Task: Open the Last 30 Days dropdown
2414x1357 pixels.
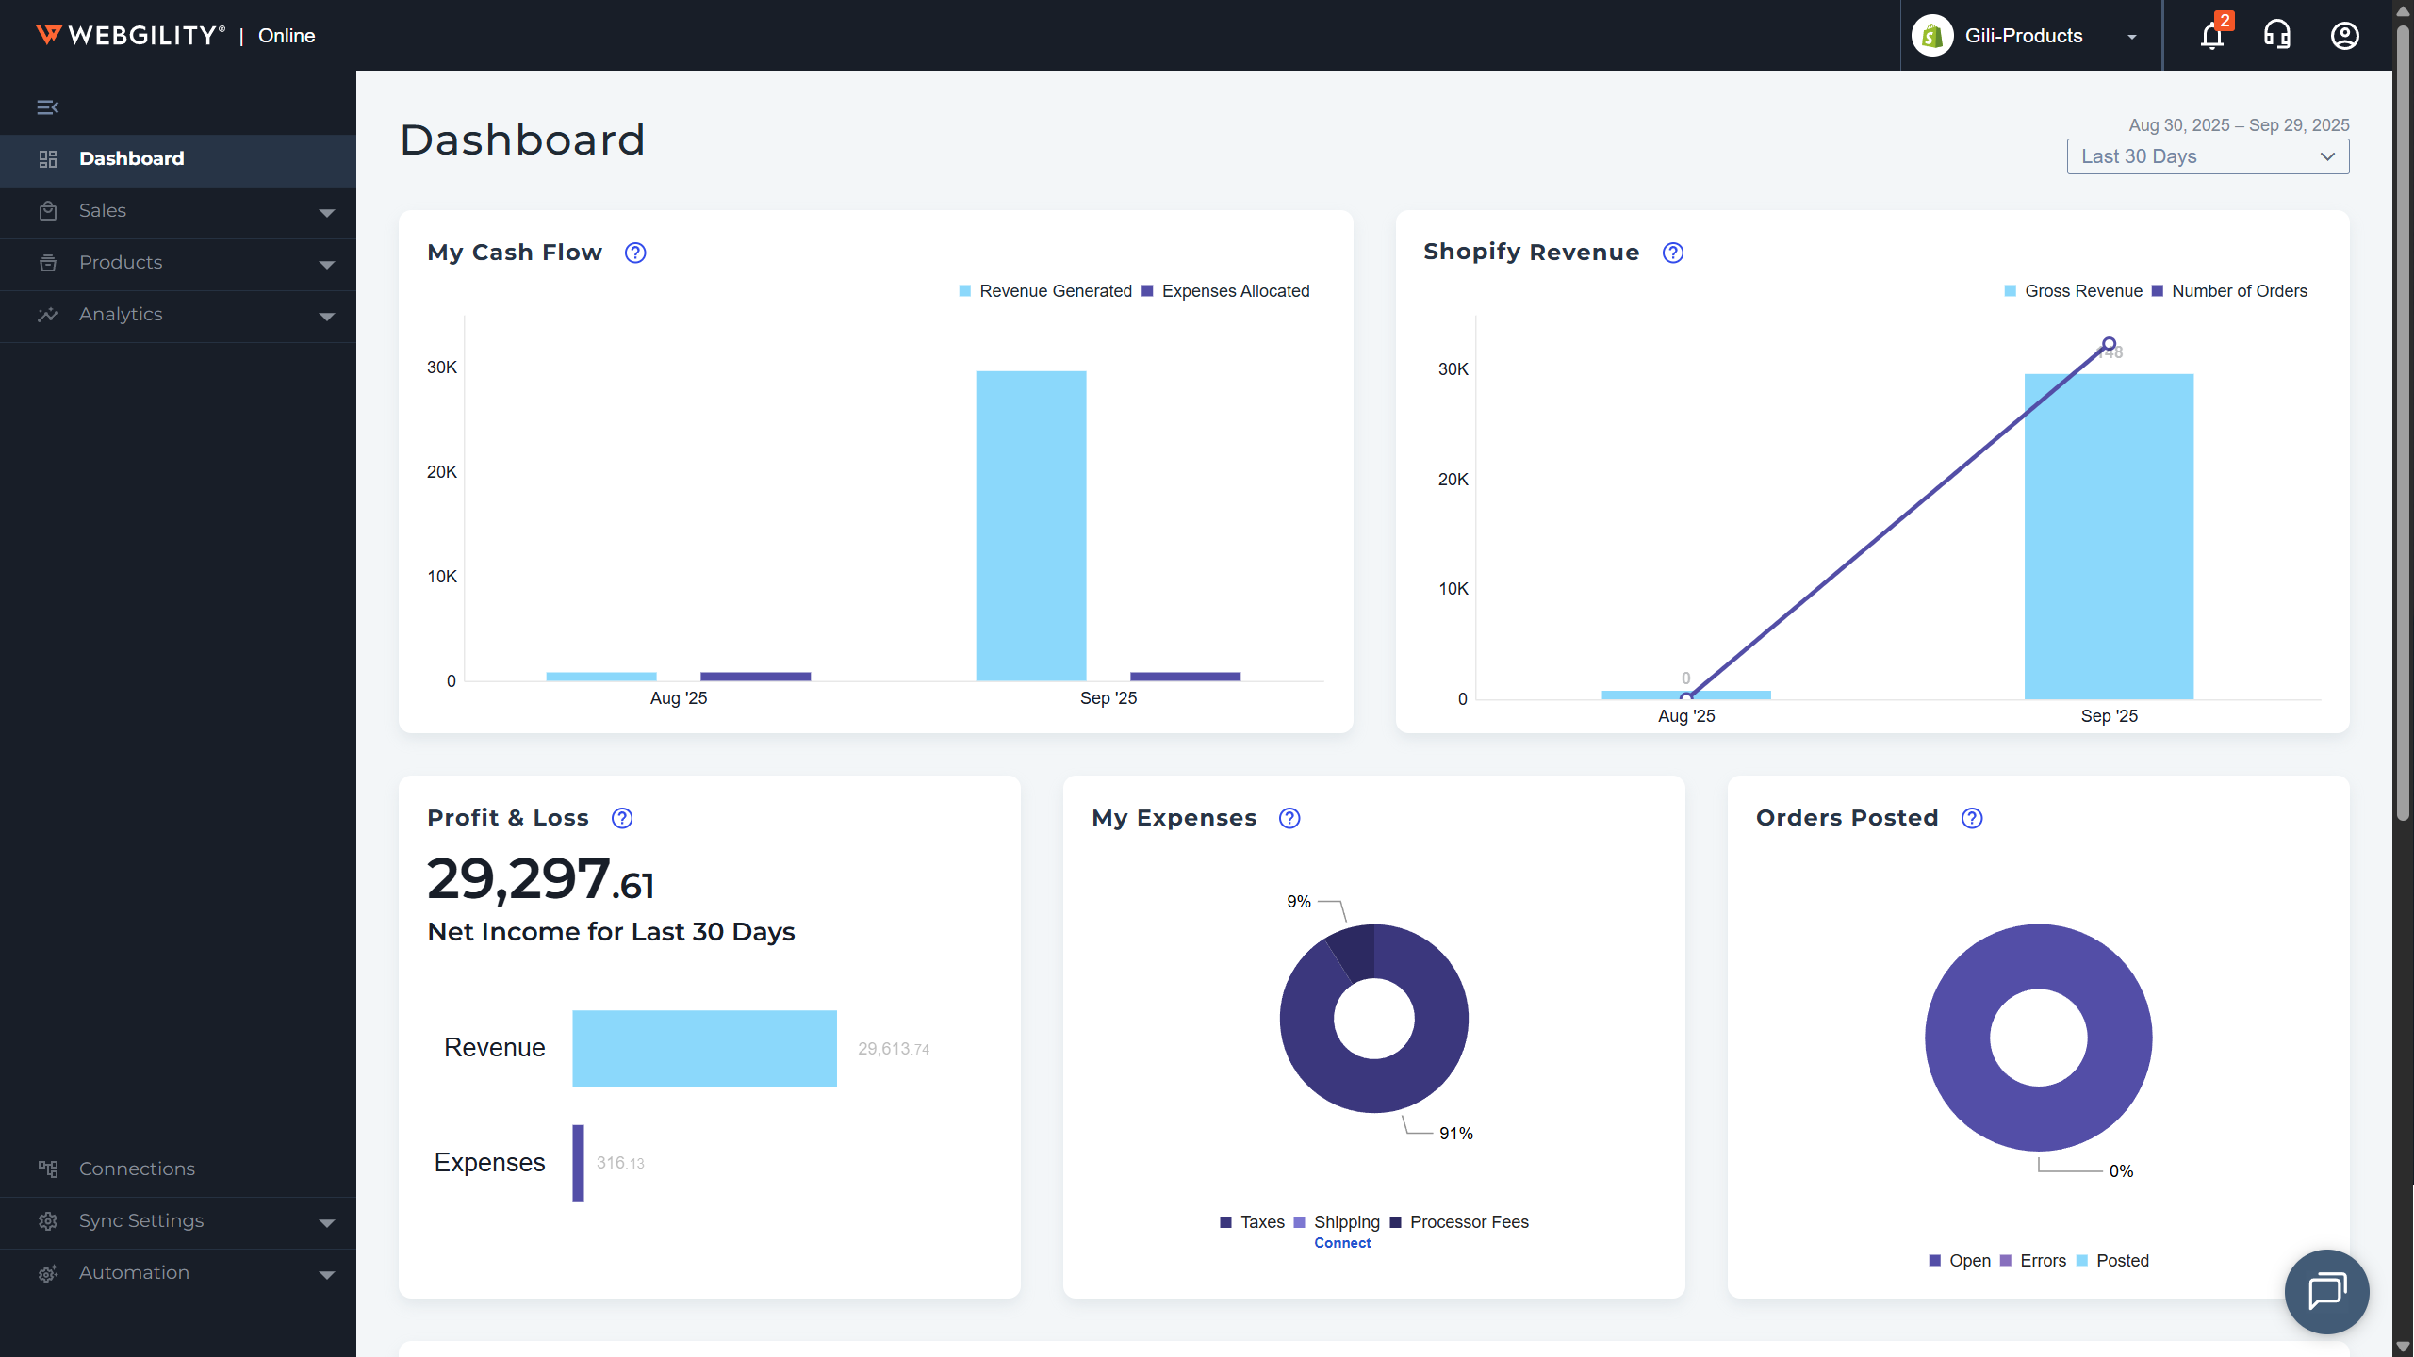Action: 2208,156
